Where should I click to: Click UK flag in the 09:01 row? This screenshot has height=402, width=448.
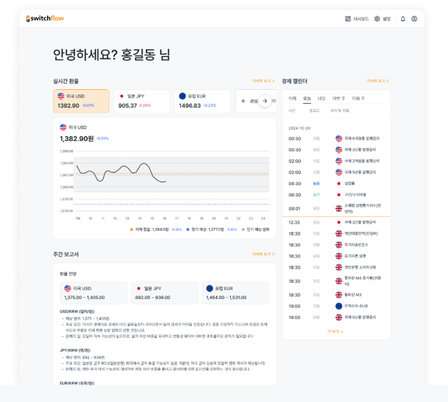pyautogui.click(x=339, y=209)
